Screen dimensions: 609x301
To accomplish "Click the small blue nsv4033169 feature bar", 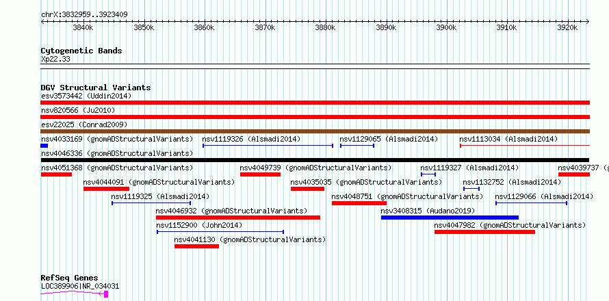I will (x=44, y=146).
